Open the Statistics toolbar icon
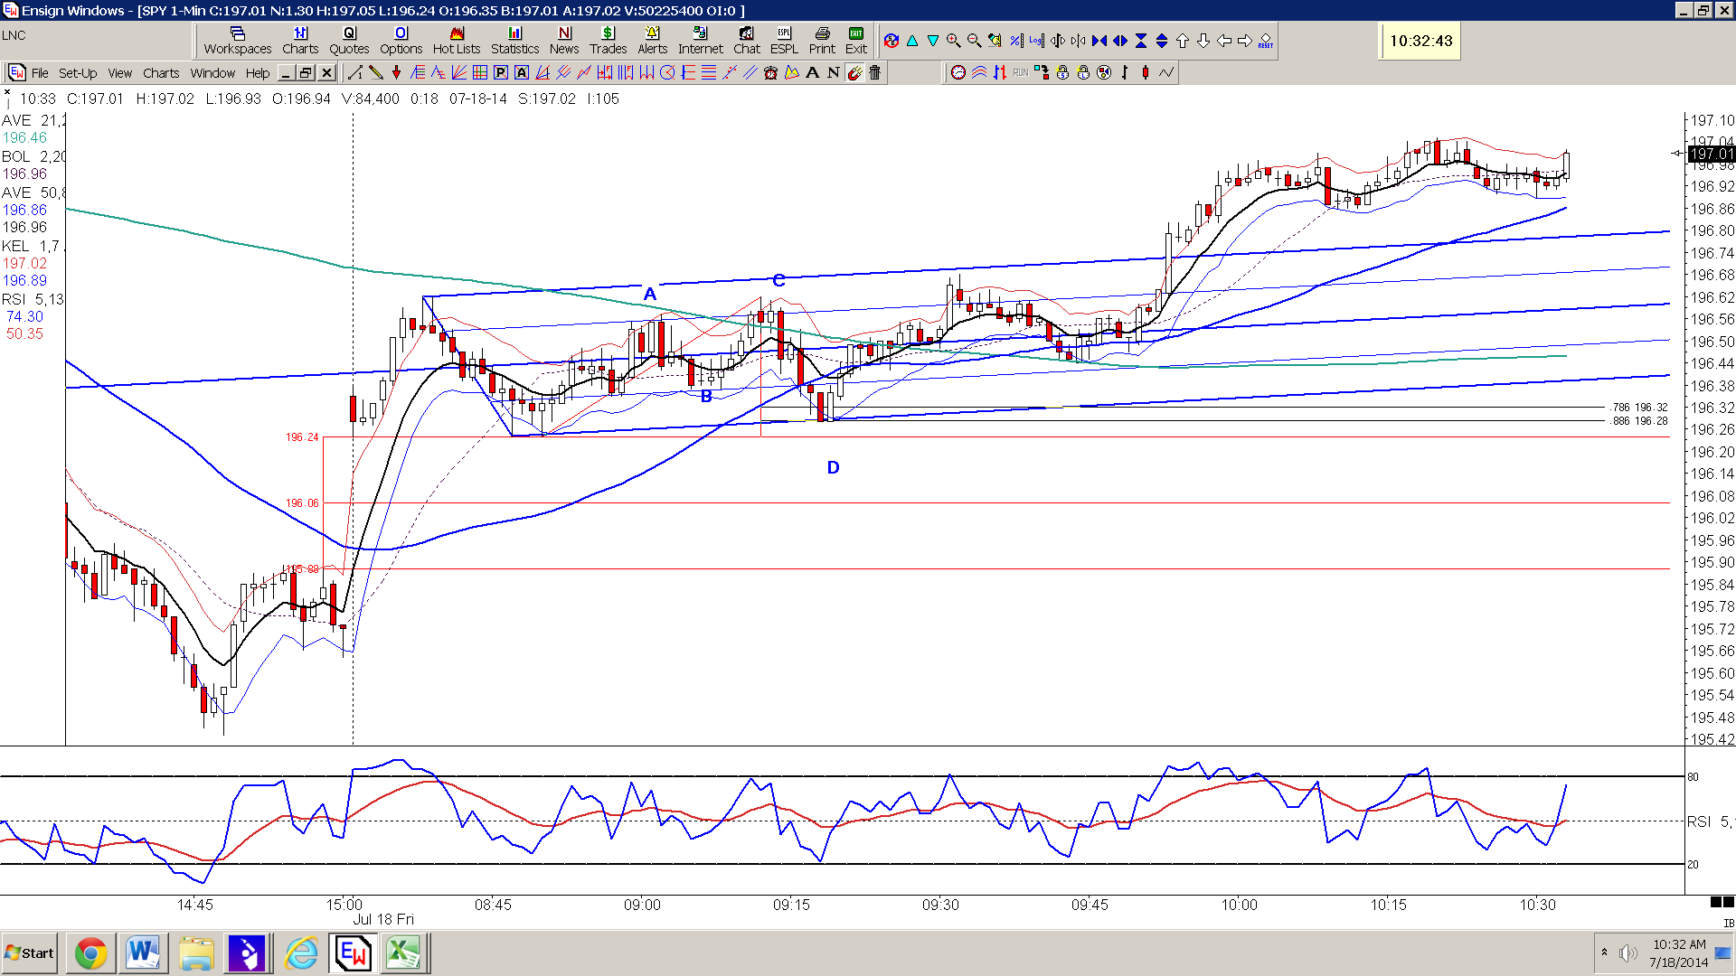The width and height of the screenshot is (1736, 976). (x=515, y=41)
